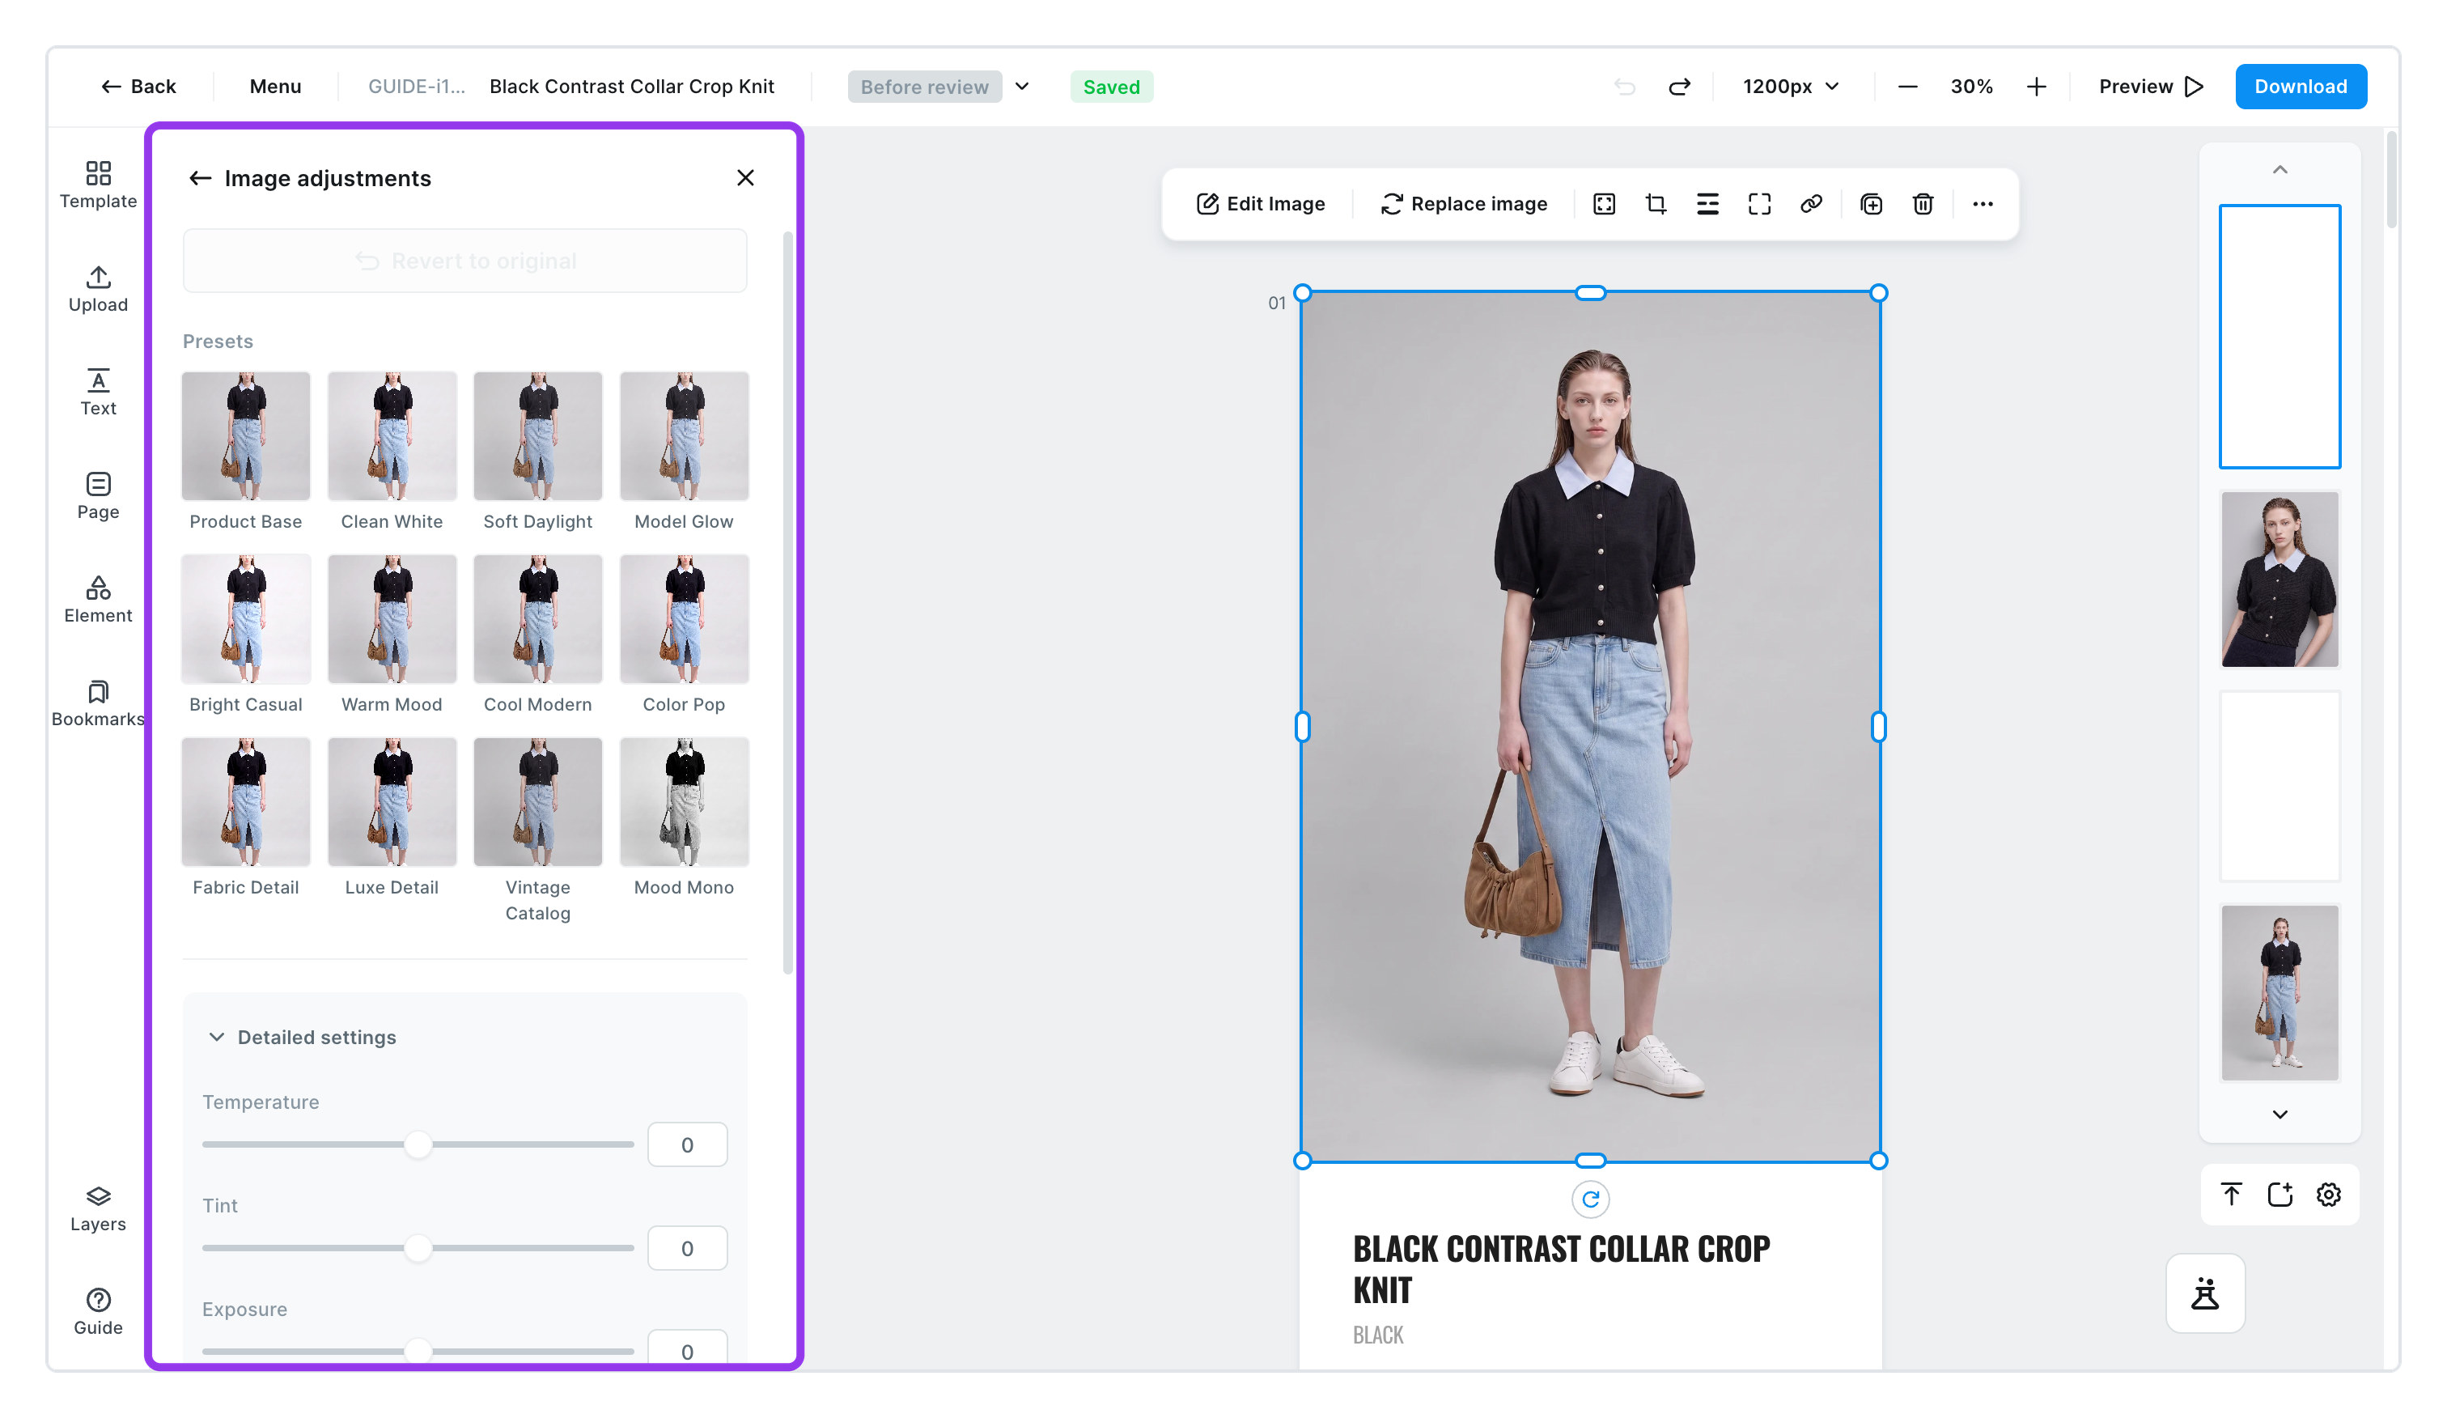Open the Upload sidebar panel
2447x1418 pixels.
[x=98, y=288]
